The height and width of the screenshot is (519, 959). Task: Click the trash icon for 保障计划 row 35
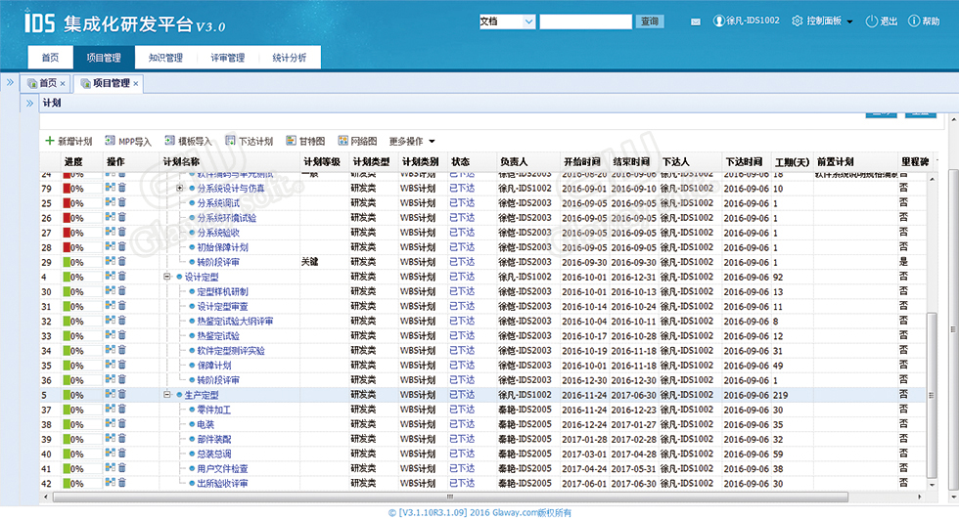(121, 366)
